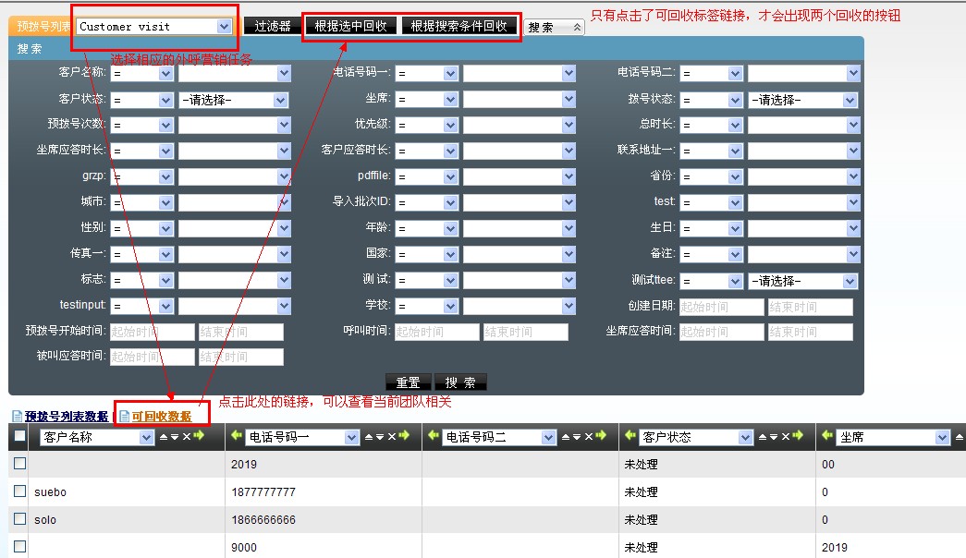966x558 pixels.
Task: Switch to the 预拨号列表数据 tab
Action: pyautogui.click(x=66, y=417)
